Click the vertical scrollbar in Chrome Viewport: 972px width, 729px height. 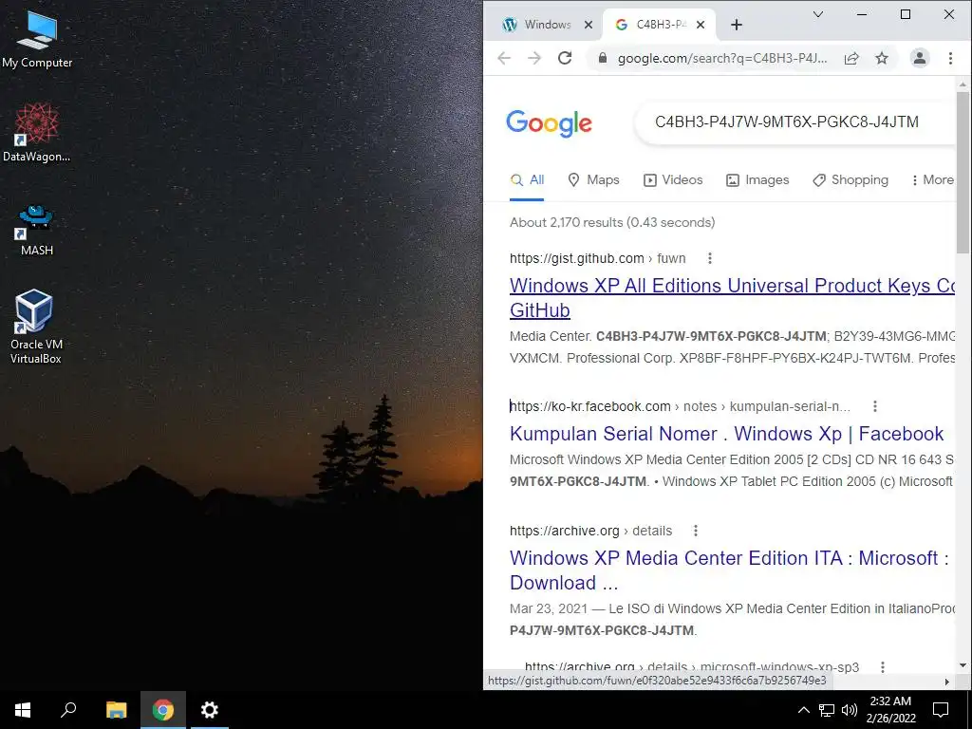click(x=963, y=173)
